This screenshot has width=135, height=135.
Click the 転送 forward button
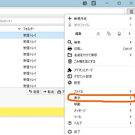[x=48, y=92]
